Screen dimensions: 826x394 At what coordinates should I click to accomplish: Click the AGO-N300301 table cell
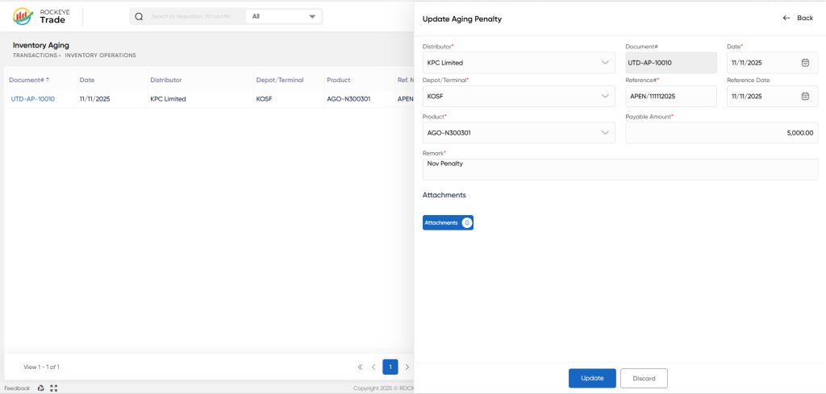[x=348, y=99]
